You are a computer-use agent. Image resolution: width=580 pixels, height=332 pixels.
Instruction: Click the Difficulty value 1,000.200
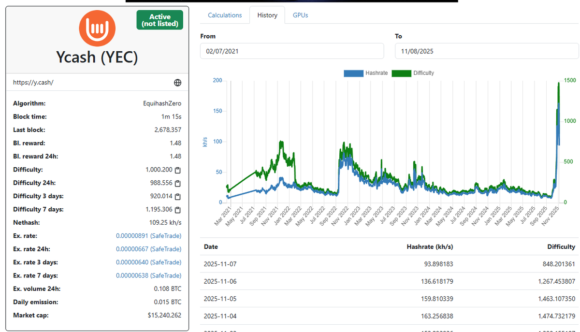coord(159,170)
